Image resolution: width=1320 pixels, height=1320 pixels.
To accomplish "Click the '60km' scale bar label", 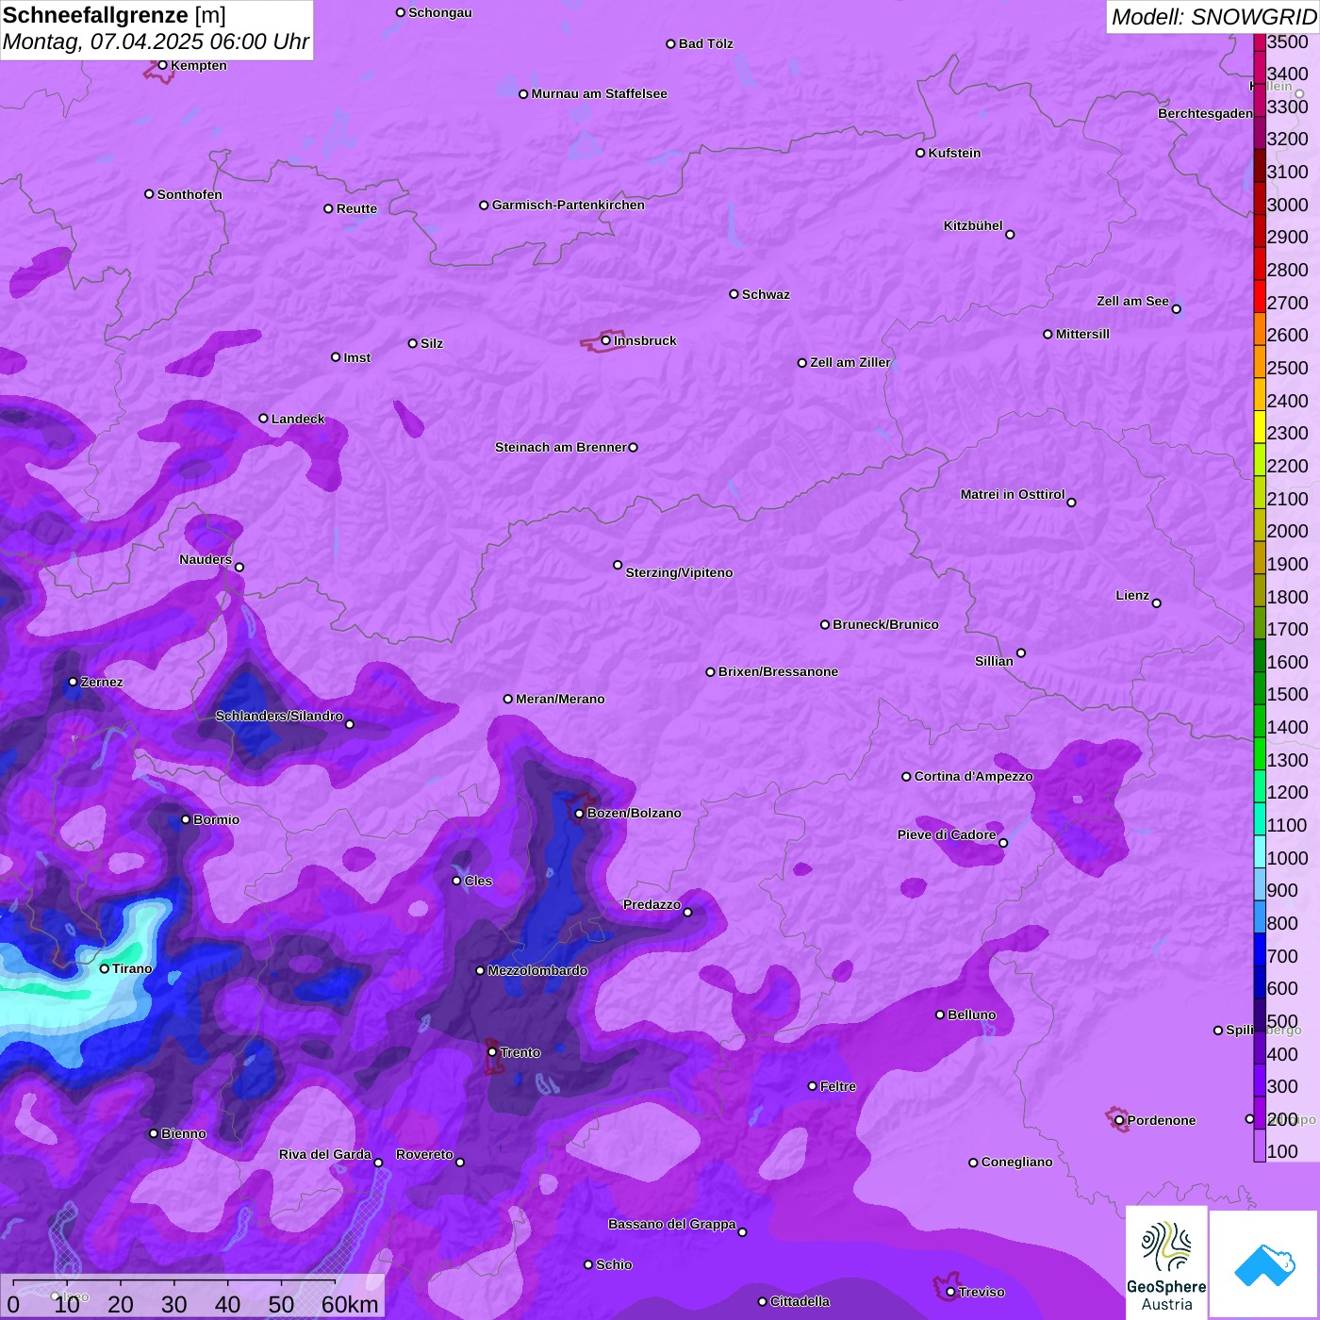I will 350,1304.
